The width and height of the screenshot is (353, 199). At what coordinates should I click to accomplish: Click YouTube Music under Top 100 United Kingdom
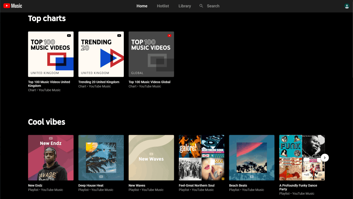pos(49,90)
